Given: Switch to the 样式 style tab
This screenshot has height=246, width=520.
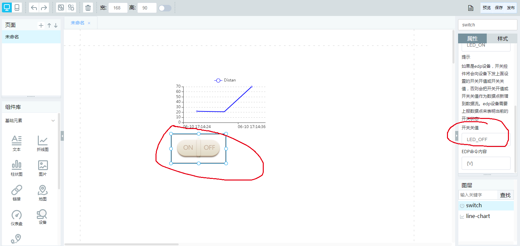Looking at the screenshot, I should tap(502, 38).
